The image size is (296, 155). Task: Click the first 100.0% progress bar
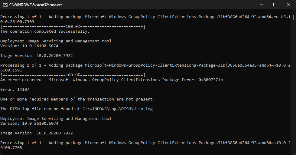tap(73, 27)
